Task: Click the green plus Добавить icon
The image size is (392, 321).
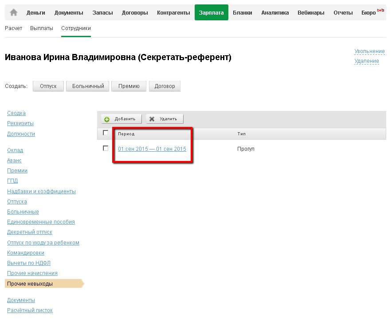Action: pos(107,119)
